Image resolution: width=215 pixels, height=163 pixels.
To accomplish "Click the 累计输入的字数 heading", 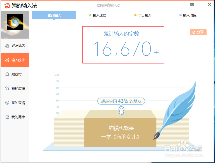I will (x=121, y=34).
